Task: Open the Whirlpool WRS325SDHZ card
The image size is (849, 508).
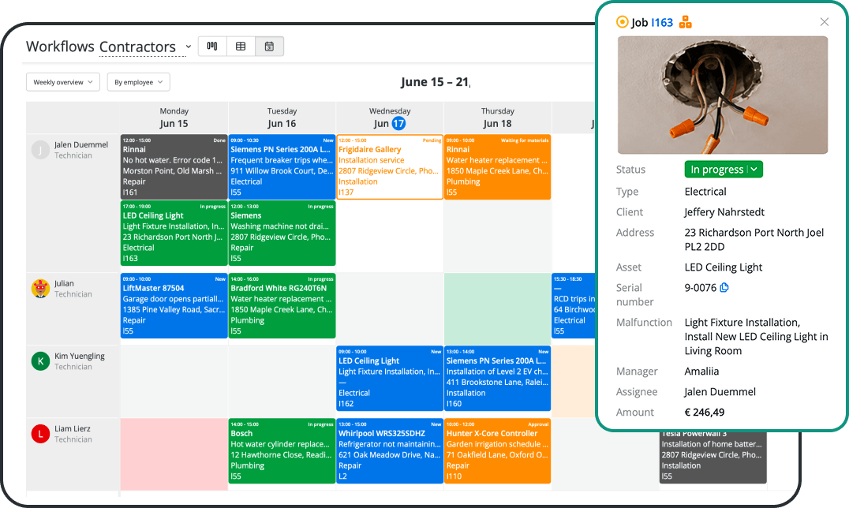Action: pyautogui.click(x=390, y=450)
